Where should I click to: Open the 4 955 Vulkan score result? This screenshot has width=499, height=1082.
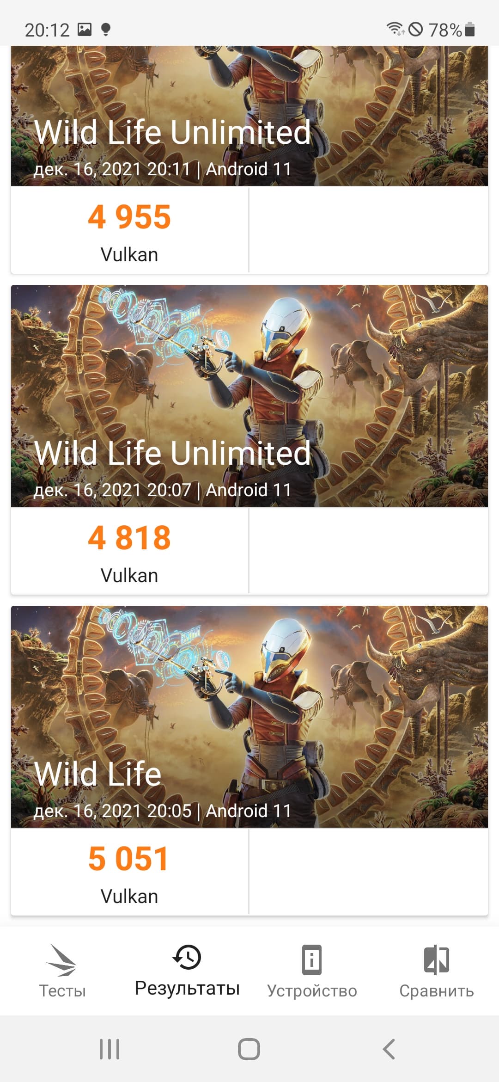pos(129,230)
